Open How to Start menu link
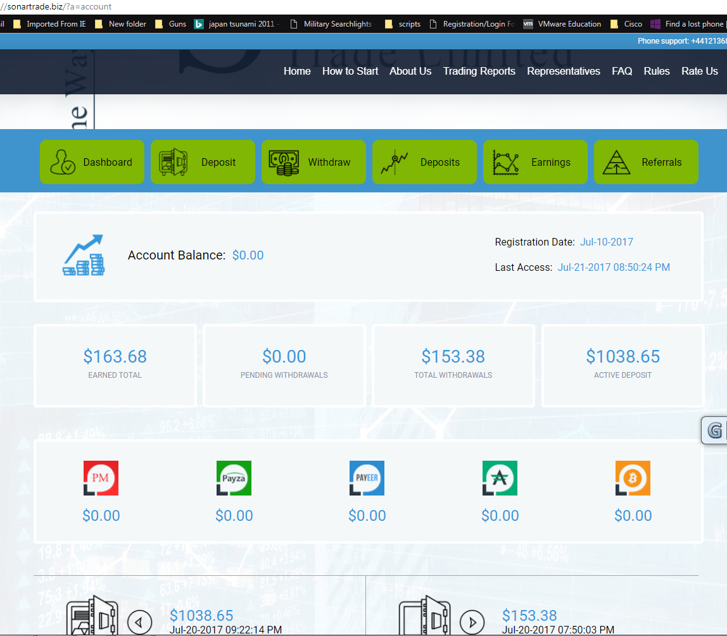The image size is (727, 636). 350,71
